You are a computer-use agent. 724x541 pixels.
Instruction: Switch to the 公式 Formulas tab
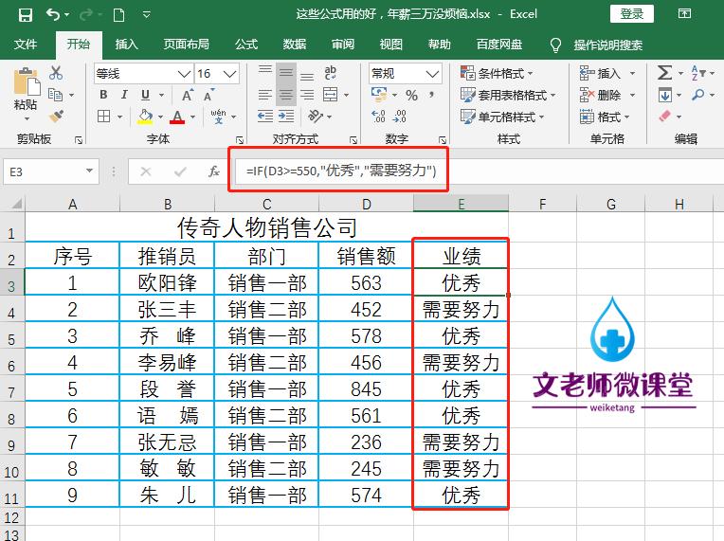point(246,45)
